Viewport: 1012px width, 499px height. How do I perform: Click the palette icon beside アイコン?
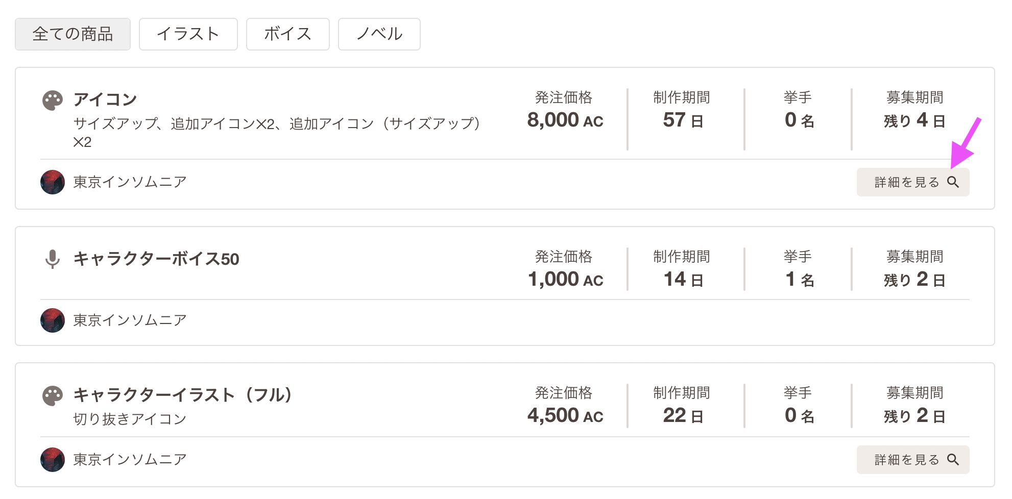(52, 101)
